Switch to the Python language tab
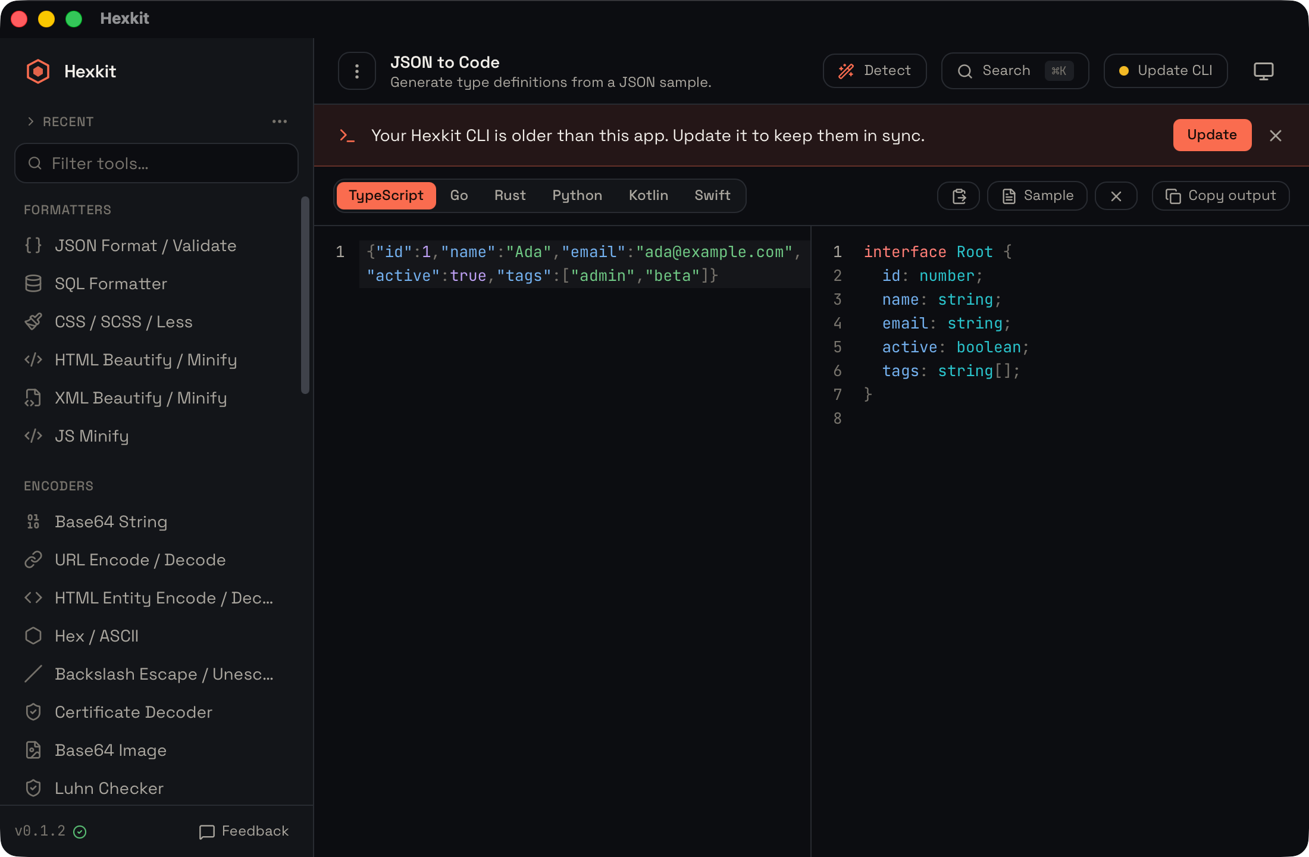The width and height of the screenshot is (1309, 857). [x=577, y=196]
